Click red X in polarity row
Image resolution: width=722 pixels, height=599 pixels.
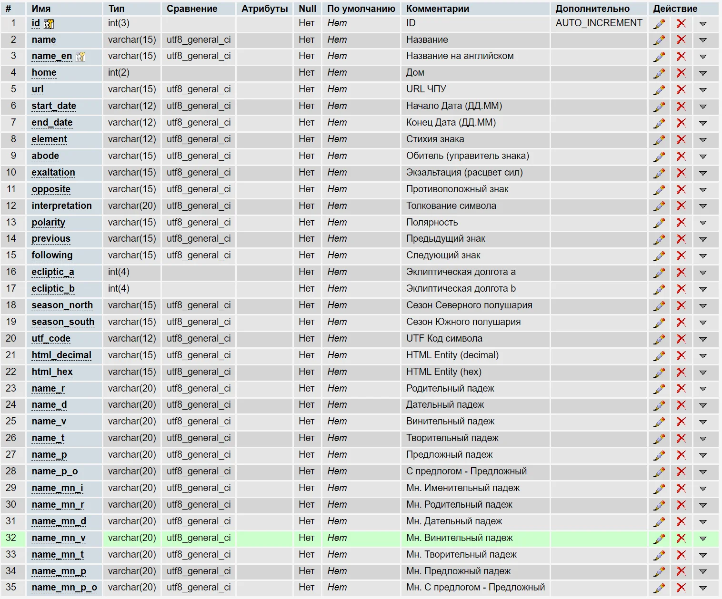pyautogui.click(x=681, y=223)
